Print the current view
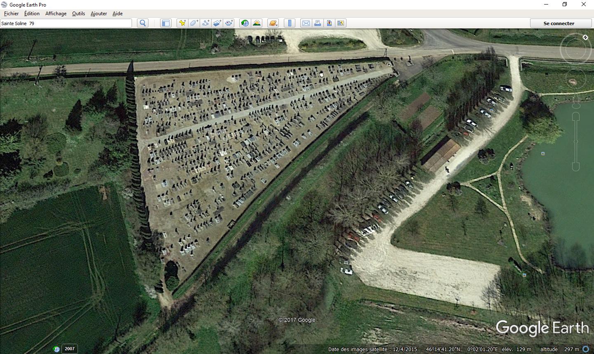The image size is (594, 354). click(x=318, y=23)
